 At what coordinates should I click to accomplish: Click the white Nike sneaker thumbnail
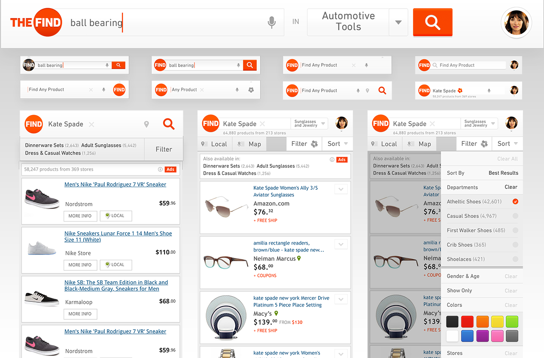coord(42,248)
